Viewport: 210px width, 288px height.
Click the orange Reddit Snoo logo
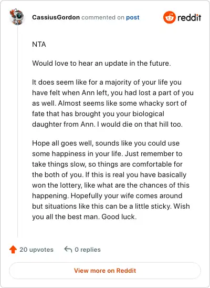click(169, 17)
